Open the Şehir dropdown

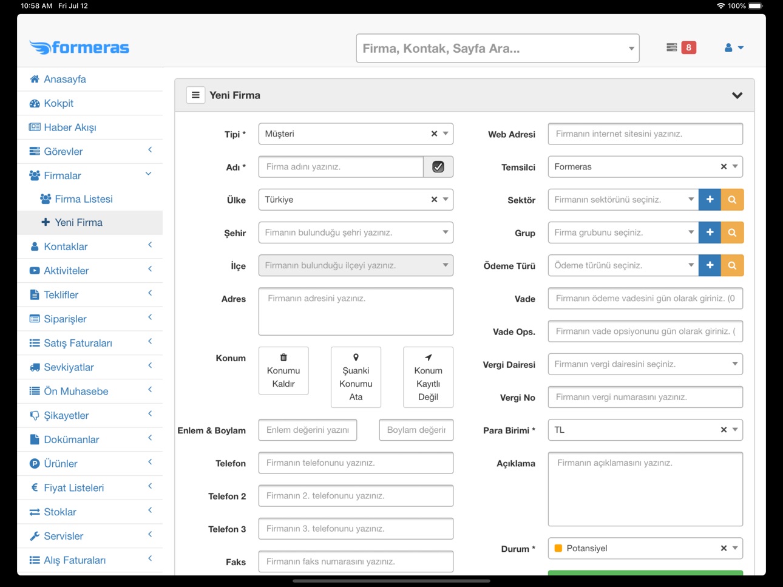[446, 232]
